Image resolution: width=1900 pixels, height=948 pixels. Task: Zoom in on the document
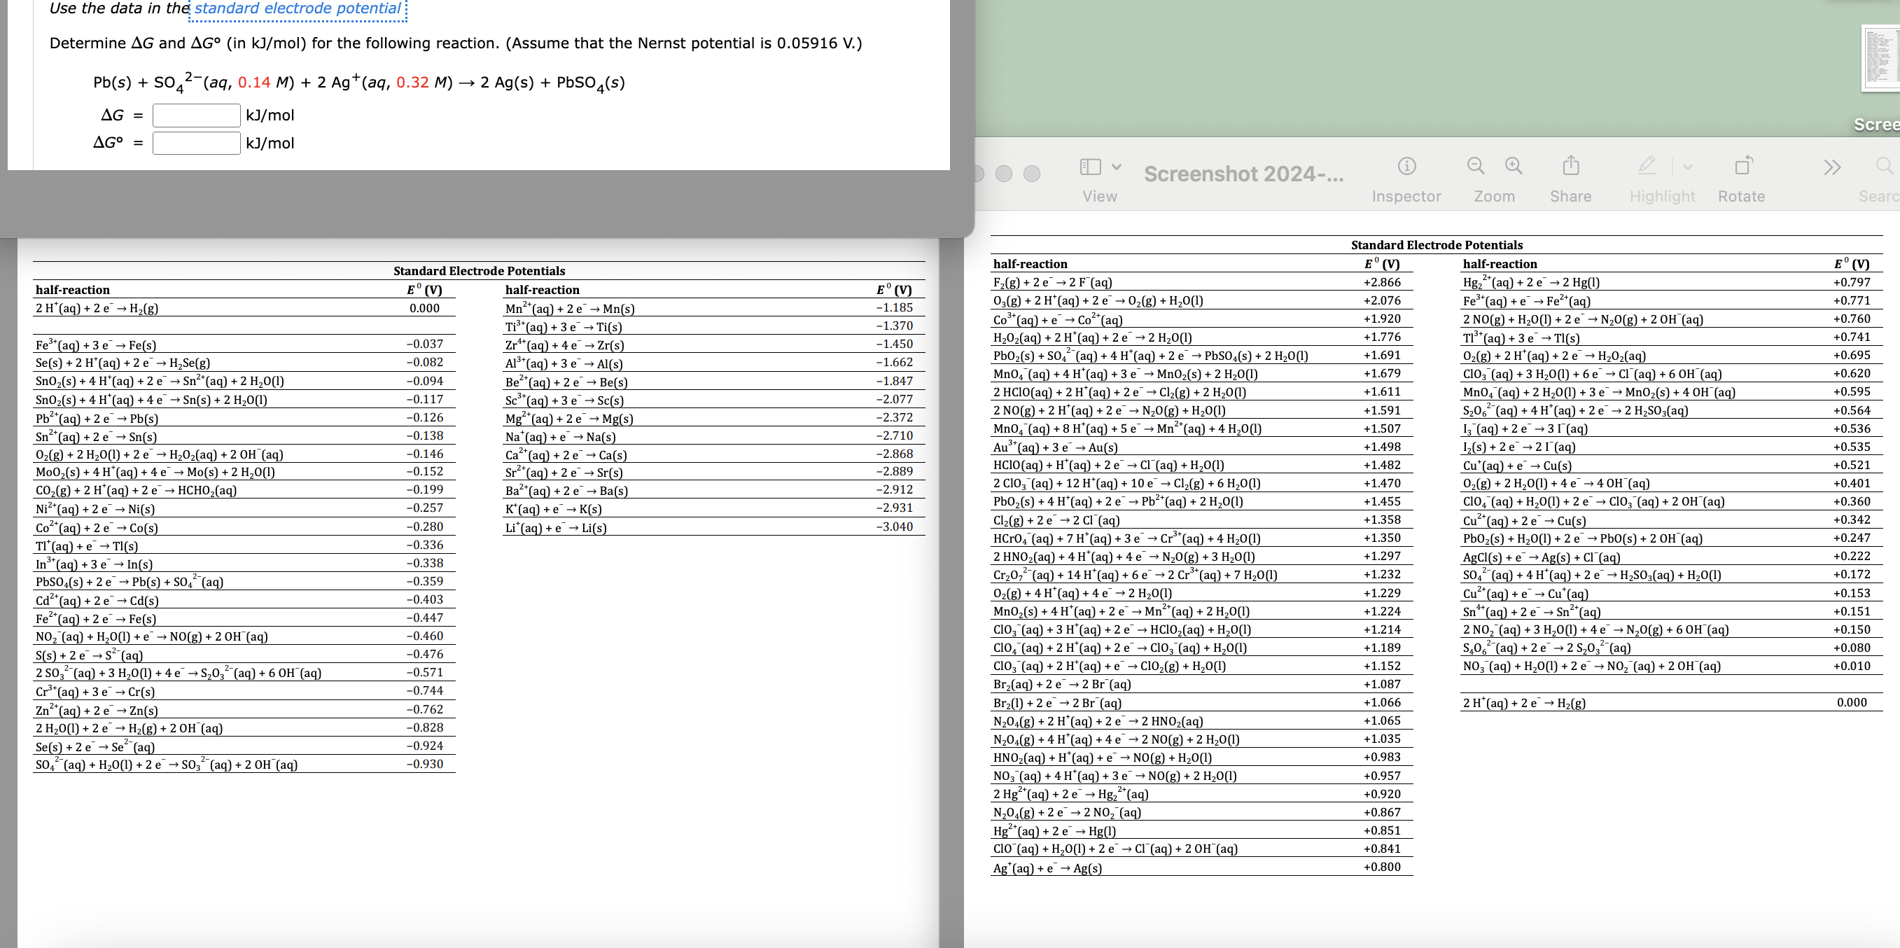[x=1513, y=165]
